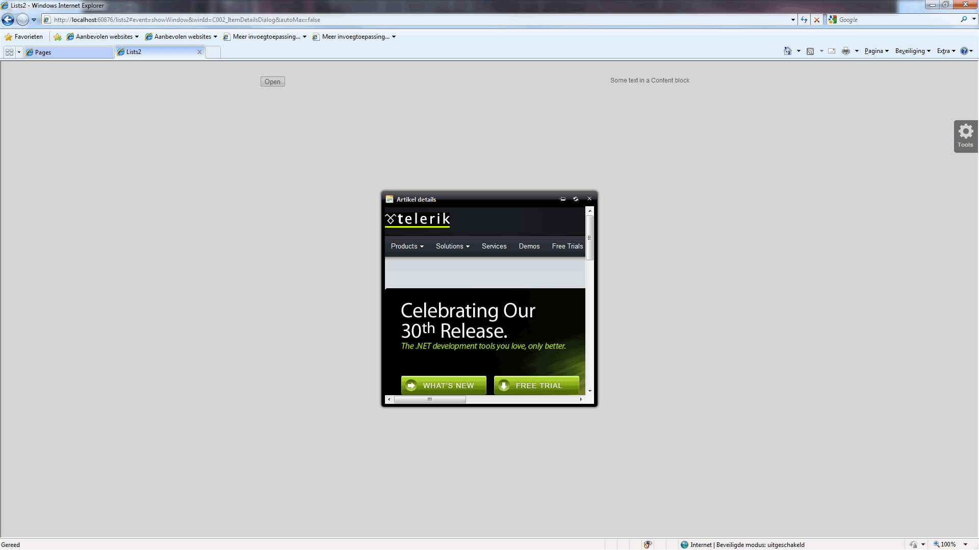Go forward with the browser Forward arrow
979x550 pixels.
click(x=22, y=20)
